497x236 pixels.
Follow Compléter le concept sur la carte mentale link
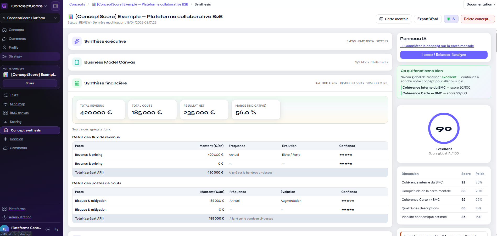coord(437,46)
